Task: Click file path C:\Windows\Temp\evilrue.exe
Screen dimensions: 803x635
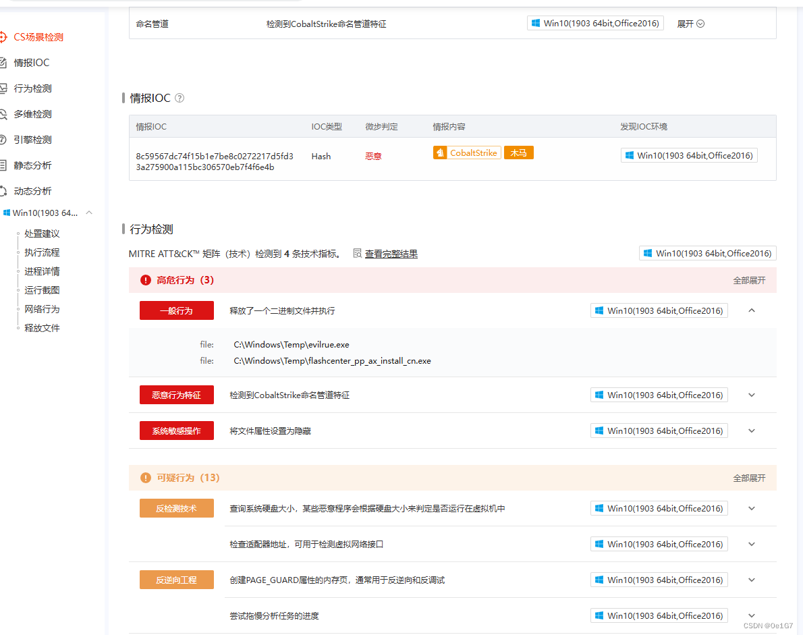Action: (292, 345)
